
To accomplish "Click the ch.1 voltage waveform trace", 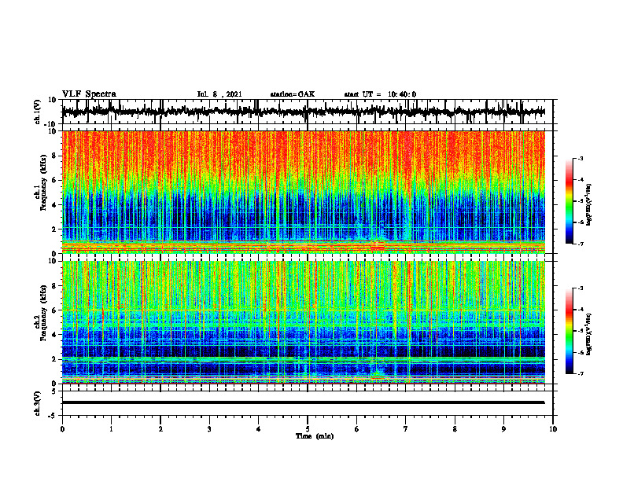I will (303, 112).
